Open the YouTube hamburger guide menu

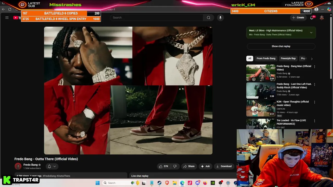tap(7, 18)
